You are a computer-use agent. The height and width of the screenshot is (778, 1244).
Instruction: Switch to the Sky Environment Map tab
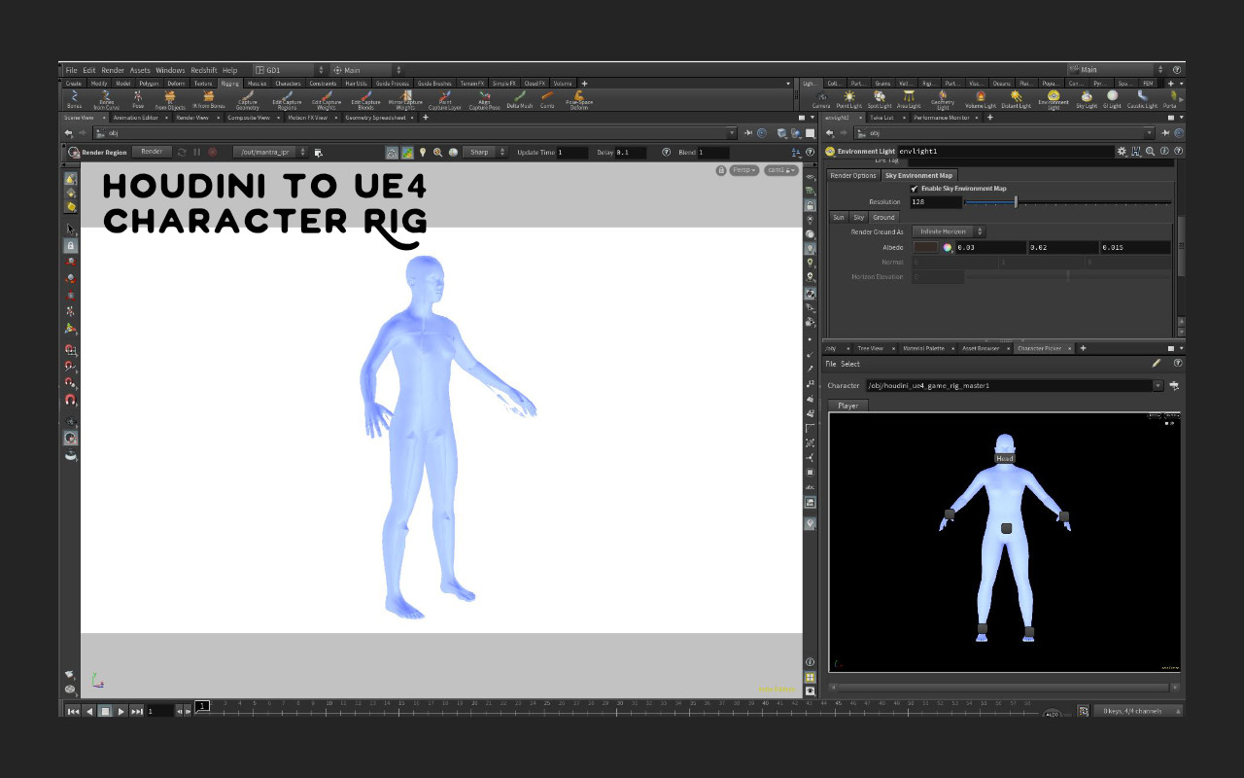point(918,176)
